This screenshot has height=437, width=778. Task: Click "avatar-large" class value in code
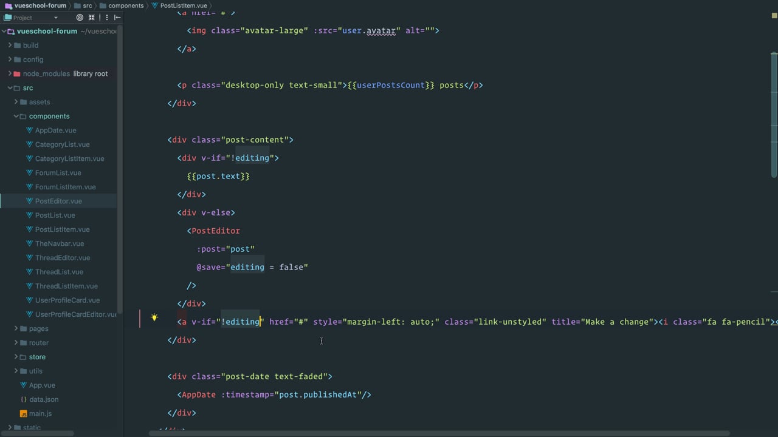click(x=274, y=30)
